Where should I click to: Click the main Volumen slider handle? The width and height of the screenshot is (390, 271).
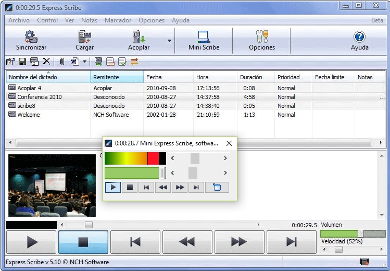pos(361,233)
